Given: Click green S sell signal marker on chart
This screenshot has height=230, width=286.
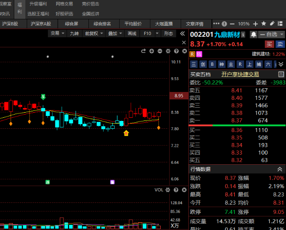Looking at the screenshot, I should click(43, 97).
